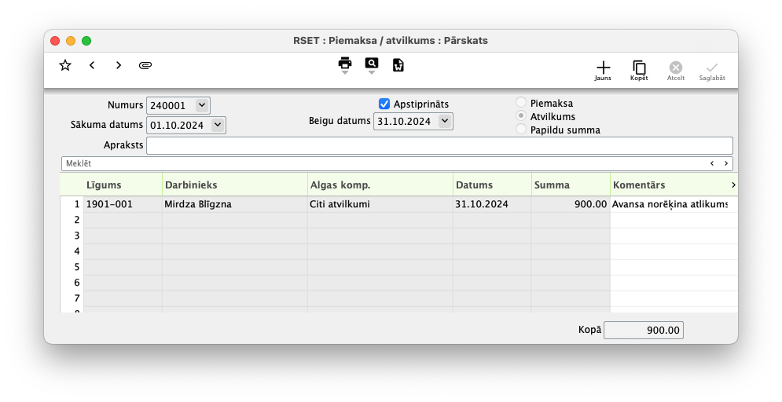Sort by Līgums column header
This screenshot has height=402, width=782.
click(123, 185)
